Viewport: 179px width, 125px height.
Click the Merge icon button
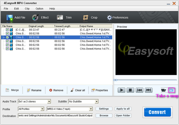(x=7, y=90)
